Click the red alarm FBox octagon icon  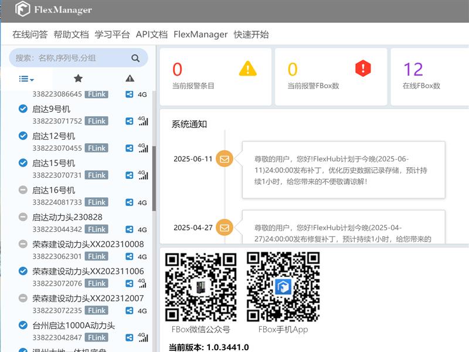363,69
